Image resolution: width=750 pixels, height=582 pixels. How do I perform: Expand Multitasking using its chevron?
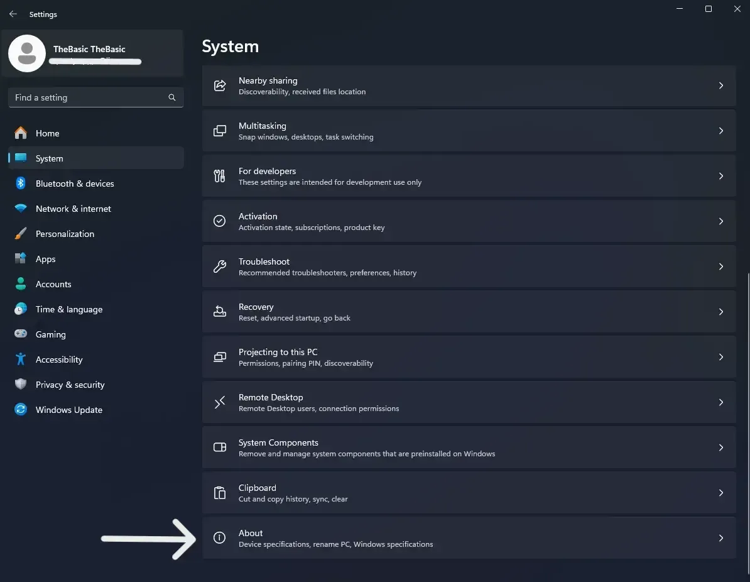[x=721, y=131]
